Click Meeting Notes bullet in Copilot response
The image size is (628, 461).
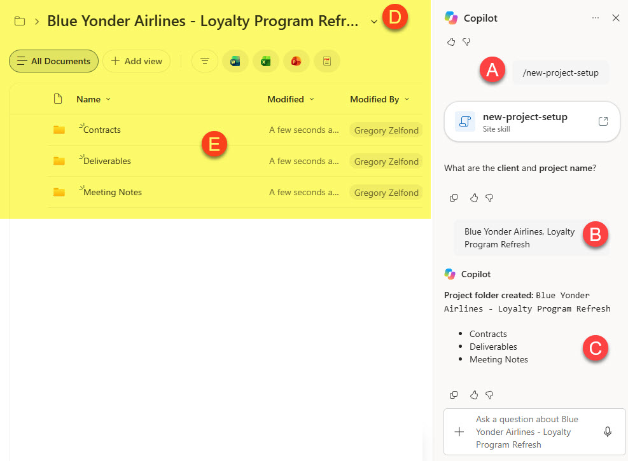[499, 360]
